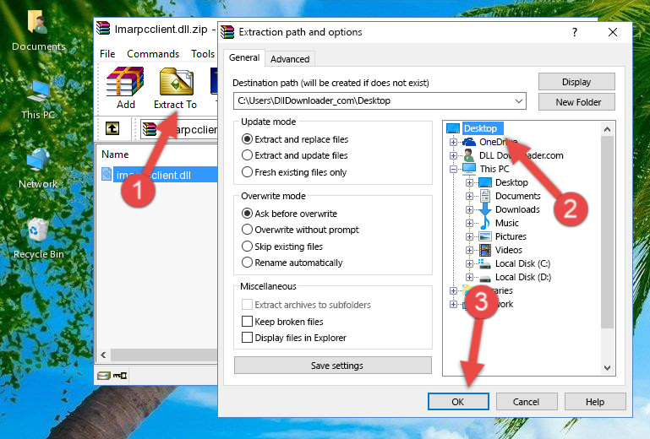
Task: Click the folder tree scroll down arrow
Action: [x=607, y=368]
